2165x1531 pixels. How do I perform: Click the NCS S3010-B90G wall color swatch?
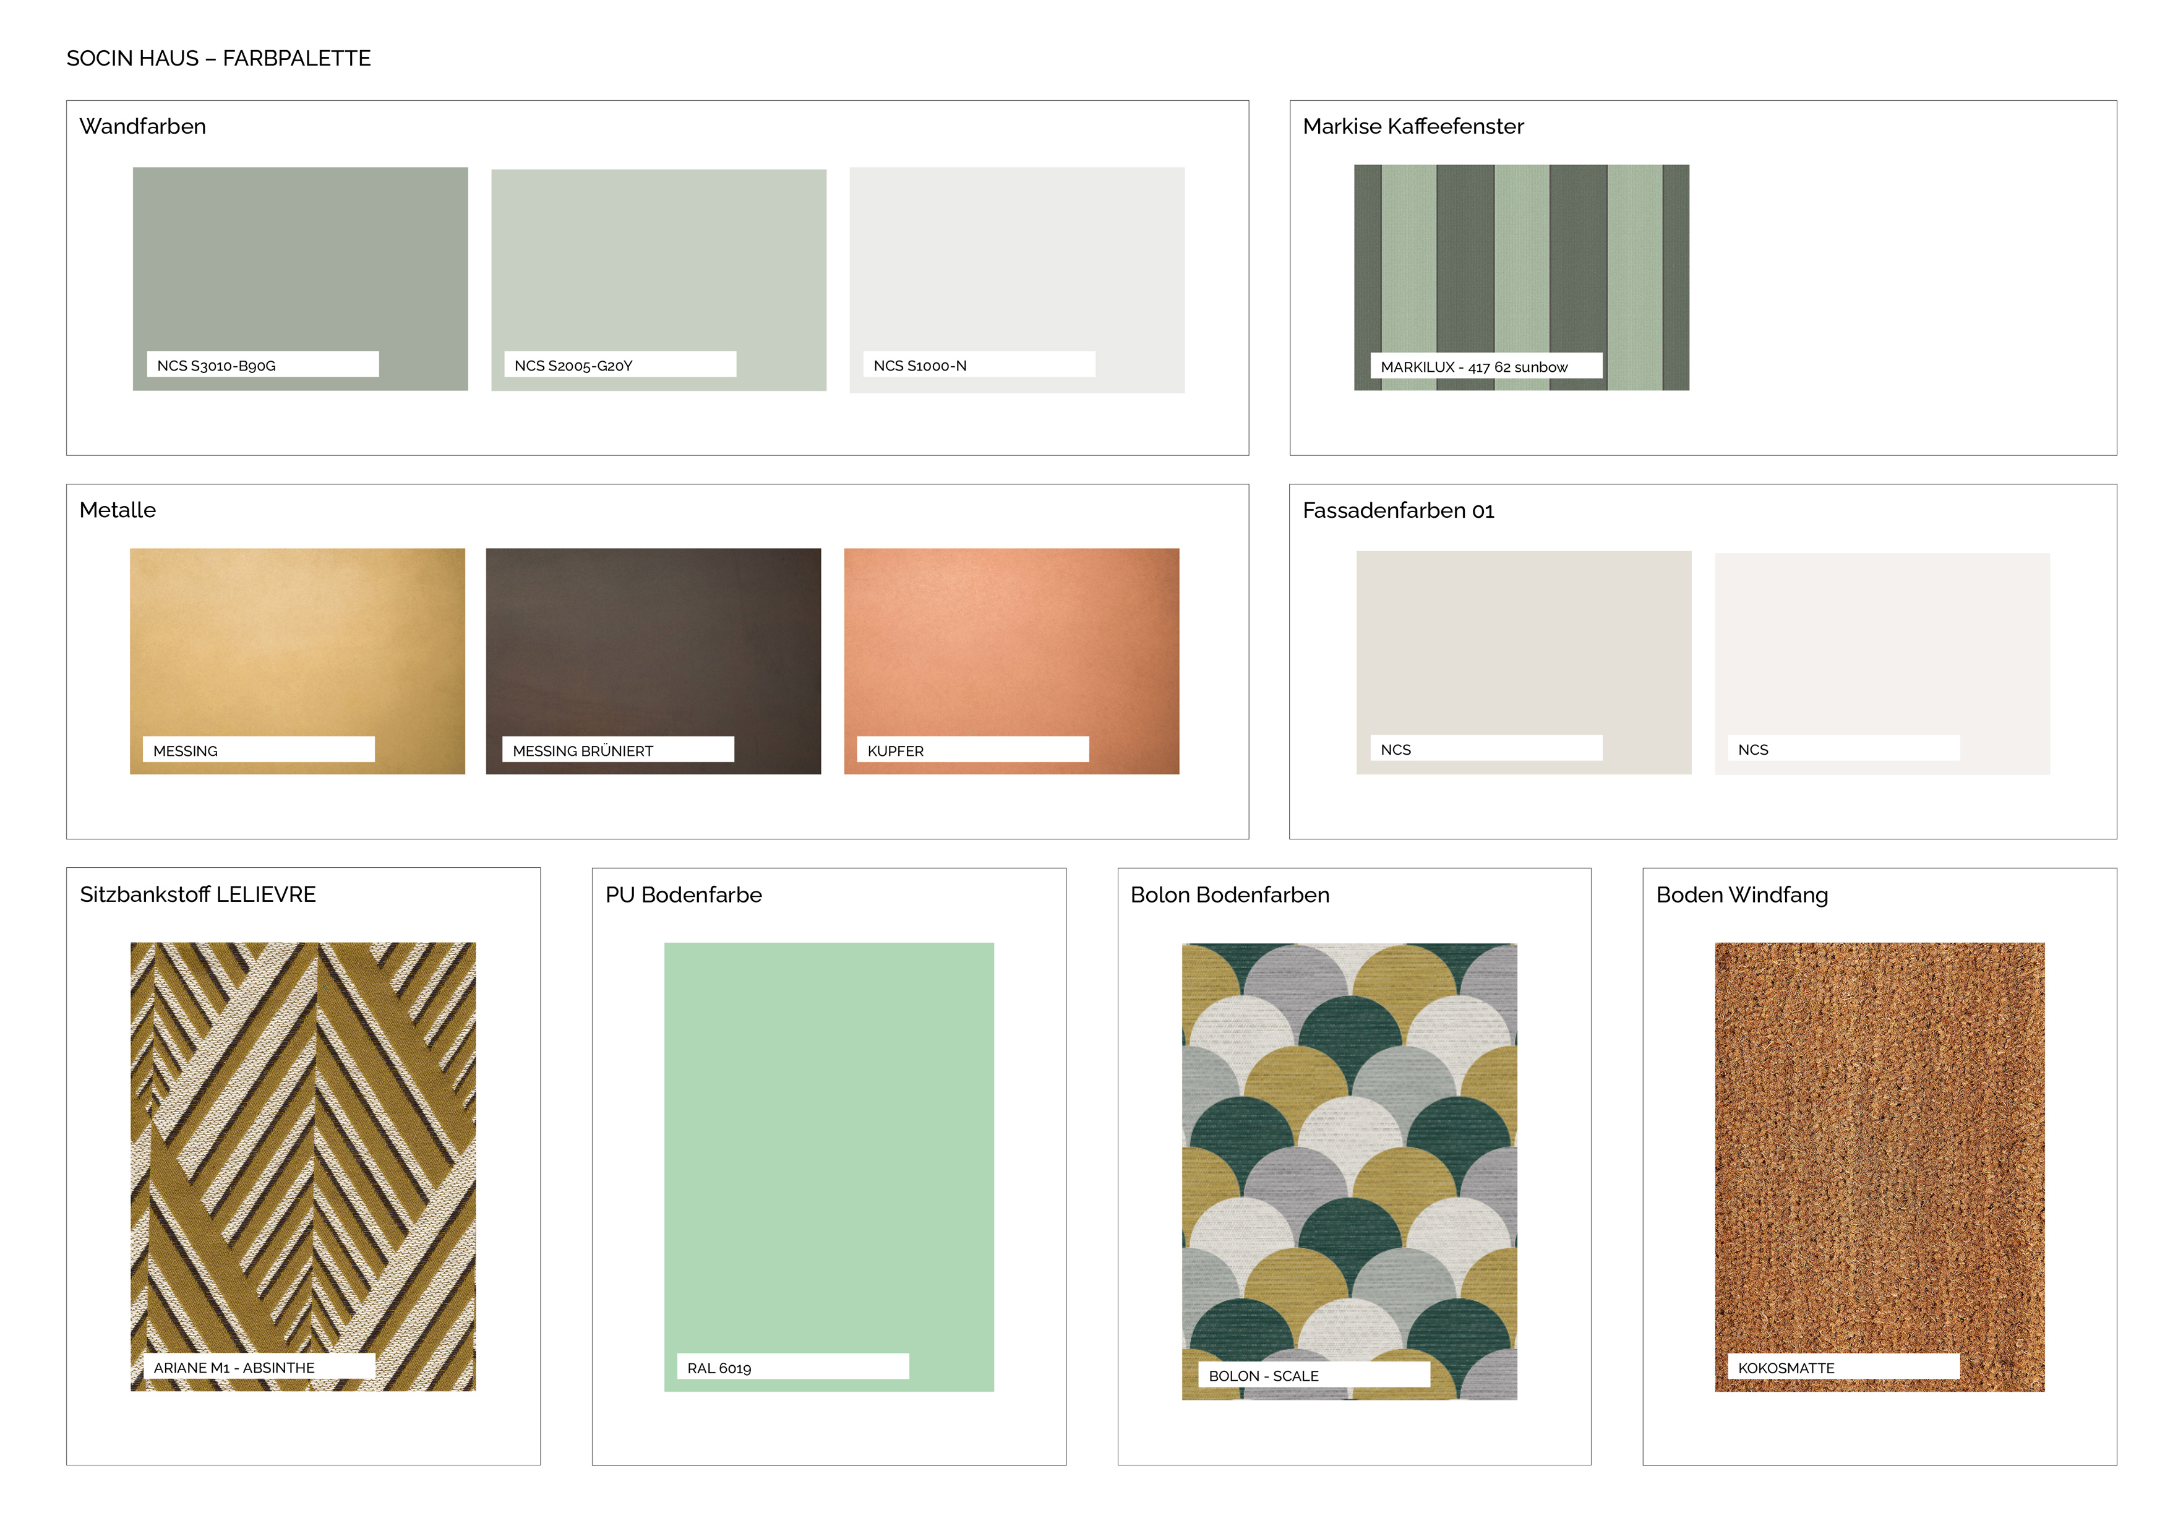[300, 279]
